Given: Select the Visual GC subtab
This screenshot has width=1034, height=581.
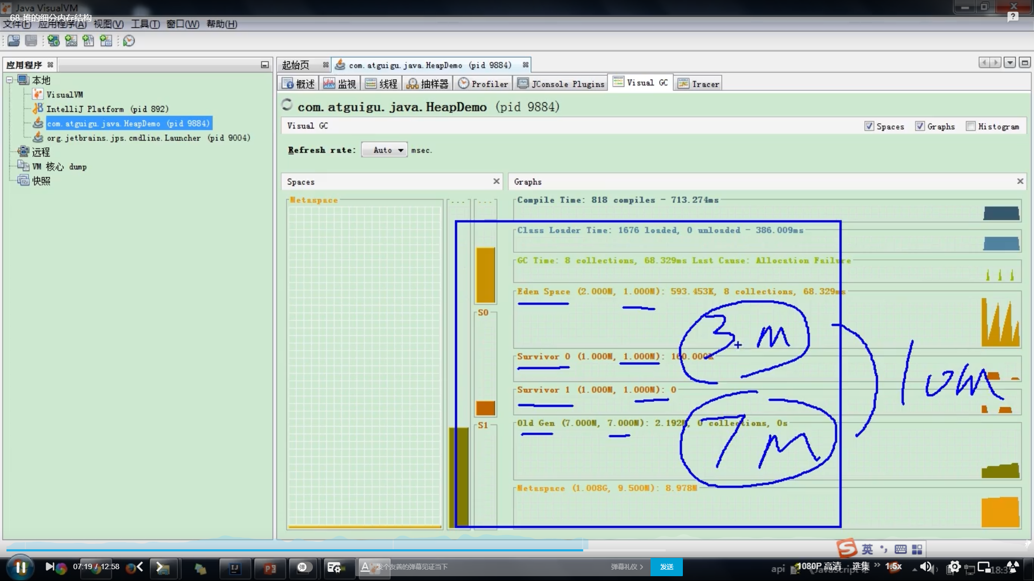Looking at the screenshot, I should 640,83.
